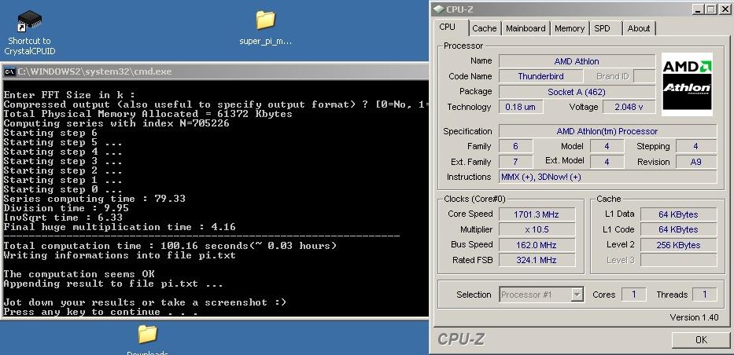Click the Writing informations into file pi.txt line

pyautogui.click(x=120, y=255)
